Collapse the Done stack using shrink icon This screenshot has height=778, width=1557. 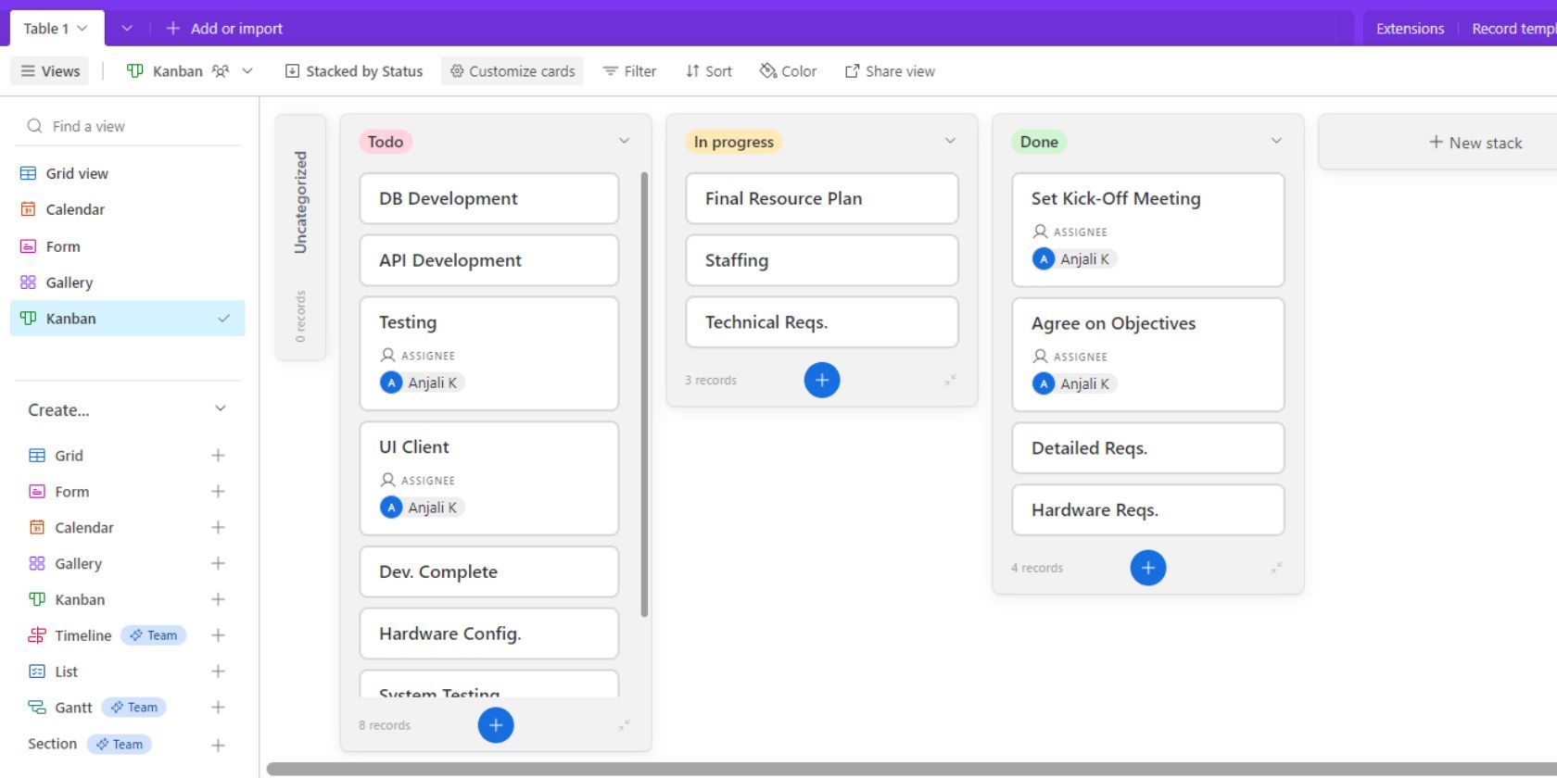(1276, 568)
